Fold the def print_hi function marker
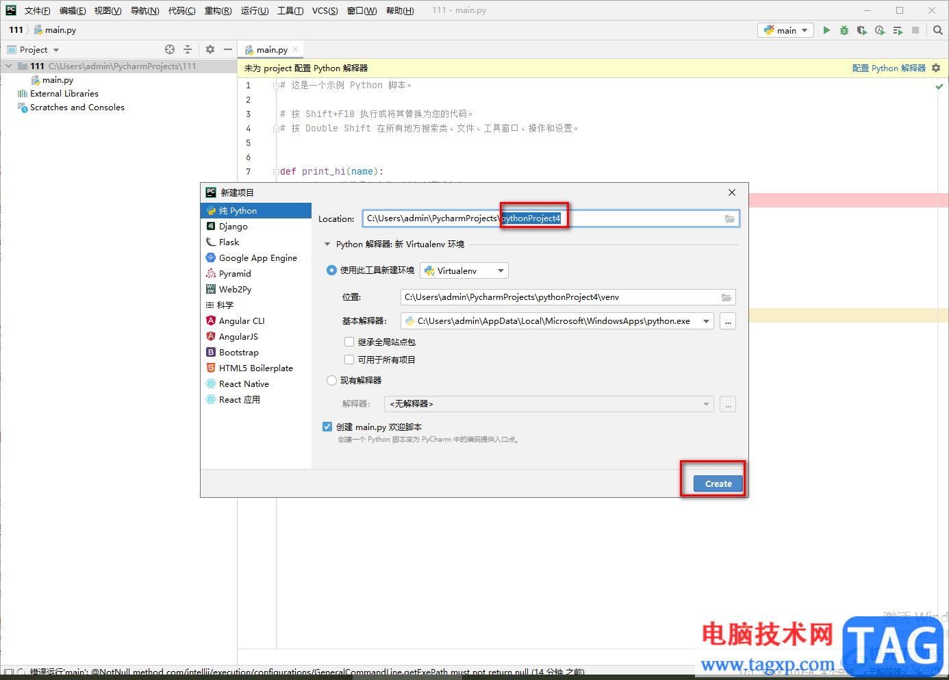Image resolution: width=949 pixels, height=680 pixels. point(275,172)
